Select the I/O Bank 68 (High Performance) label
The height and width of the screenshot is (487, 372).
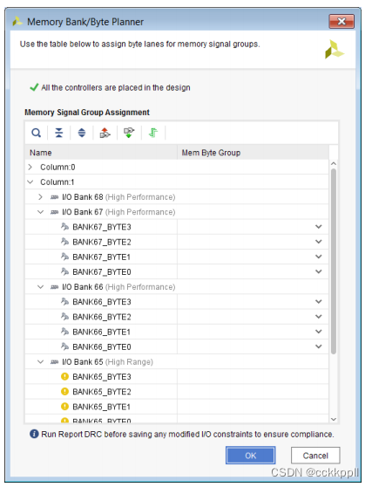point(118,197)
